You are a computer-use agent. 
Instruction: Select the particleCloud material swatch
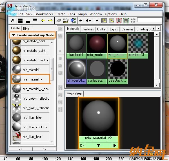click(x=138, y=46)
